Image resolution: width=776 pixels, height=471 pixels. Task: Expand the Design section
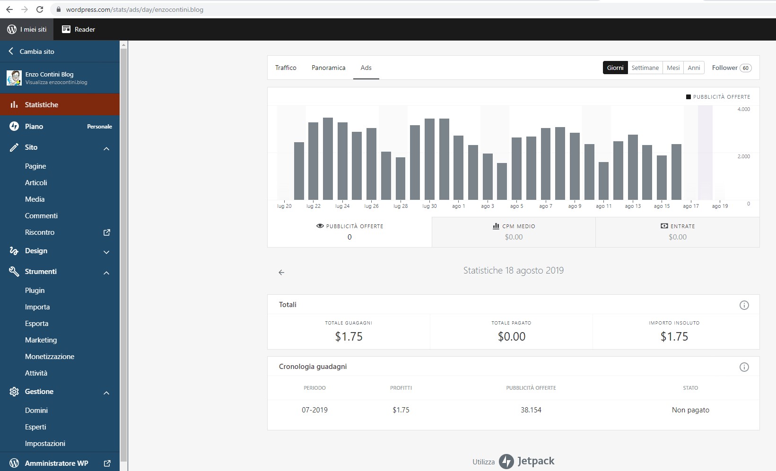pyautogui.click(x=106, y=252)
